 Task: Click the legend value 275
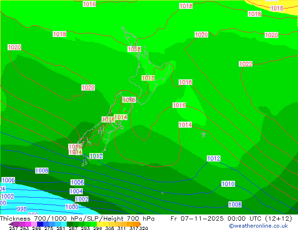[x=49, y=228]
